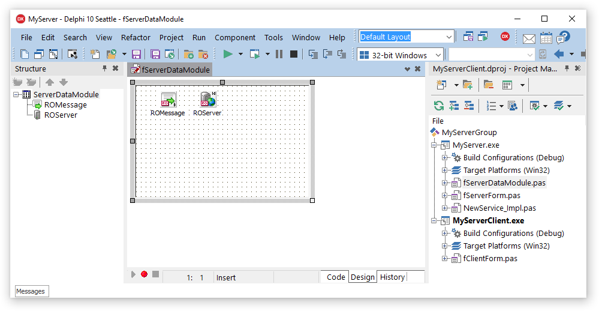Image resolution: width=599 pixels, height=311 pixels.
Task: Click the Pause program icon
Action: coord(279,54)
